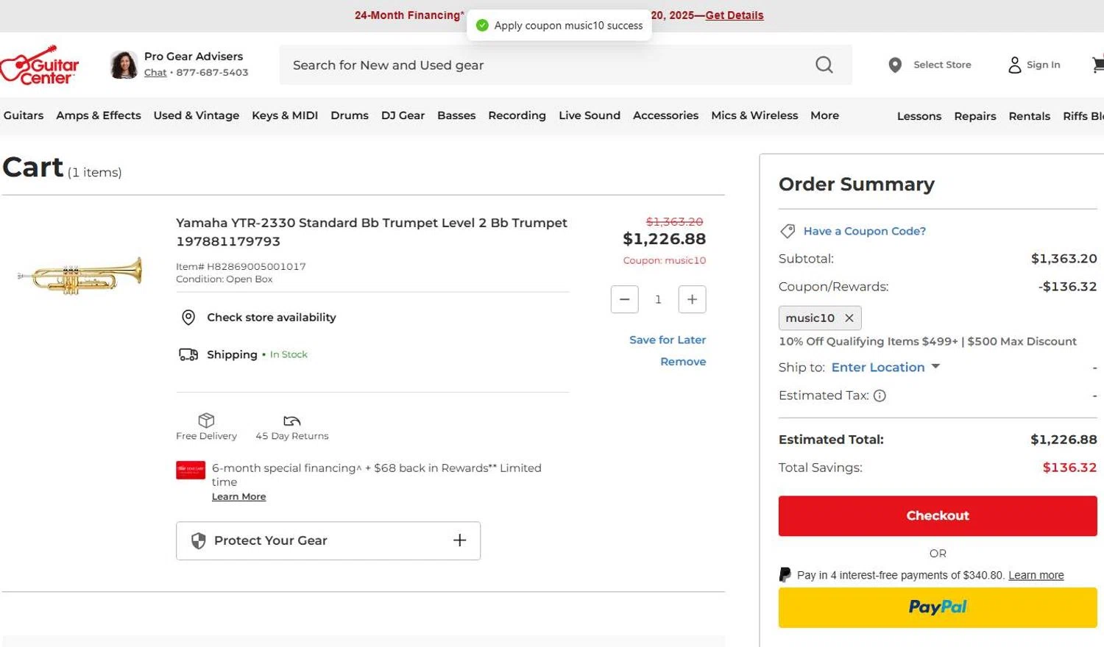
Task: Click the Shipping truck icon
Action: point(188,354)
